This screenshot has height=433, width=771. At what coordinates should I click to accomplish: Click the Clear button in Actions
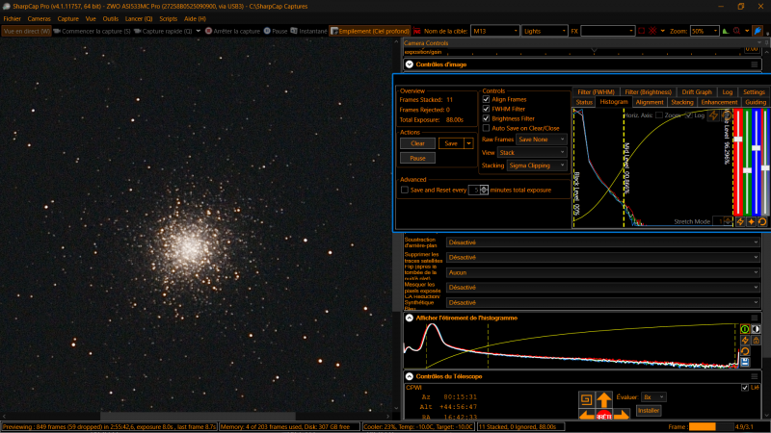pos(416,143)
